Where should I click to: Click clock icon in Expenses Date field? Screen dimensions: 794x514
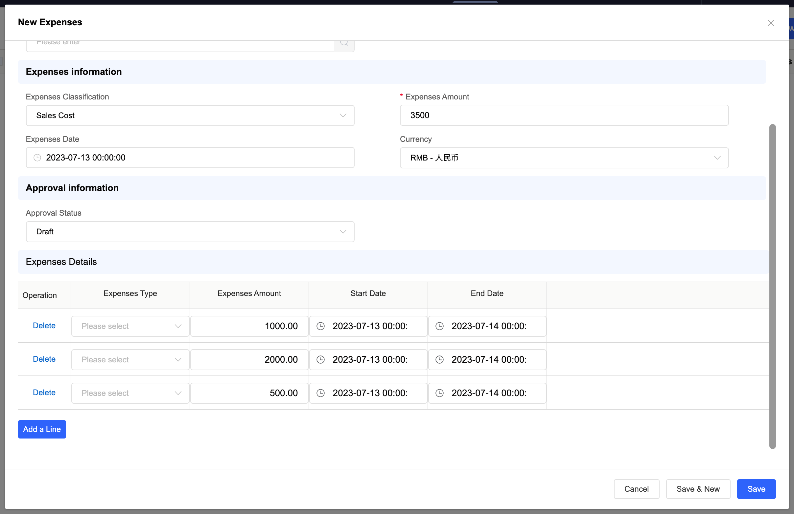[37, 158]
